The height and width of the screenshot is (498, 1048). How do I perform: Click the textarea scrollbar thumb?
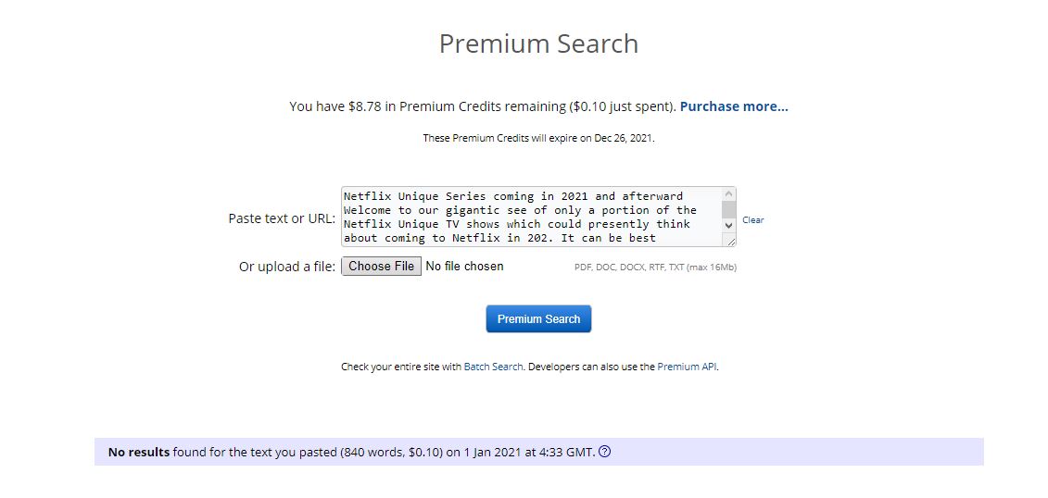(x=728, y=209)
